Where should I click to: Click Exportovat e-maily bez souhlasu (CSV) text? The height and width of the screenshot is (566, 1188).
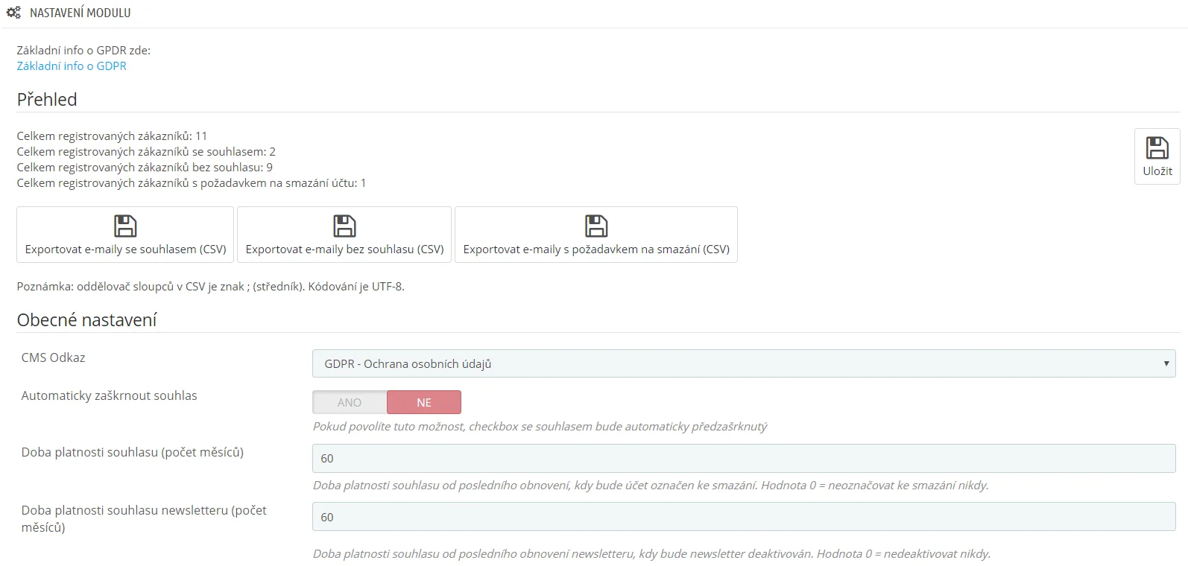point(344,249)
